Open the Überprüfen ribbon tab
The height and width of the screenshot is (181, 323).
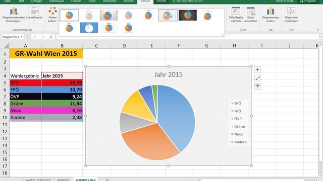click(110, 1)
